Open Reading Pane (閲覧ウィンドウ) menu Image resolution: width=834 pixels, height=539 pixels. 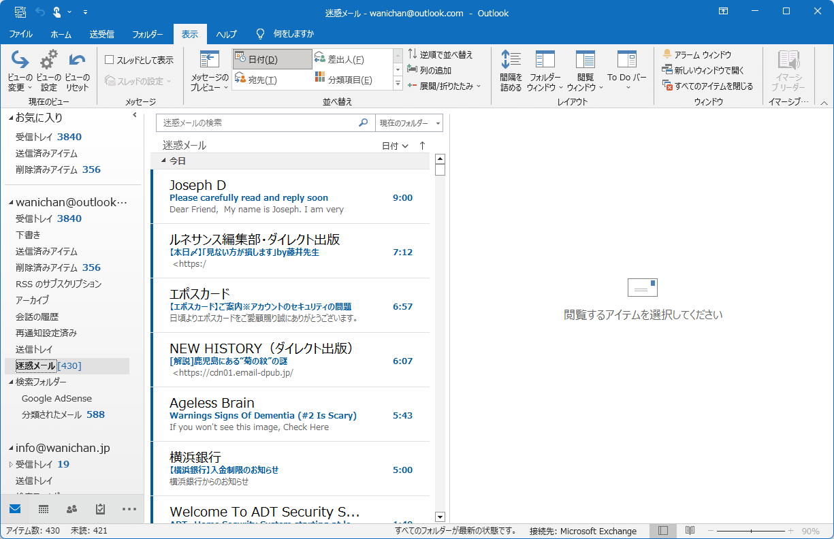pos(585,71)
